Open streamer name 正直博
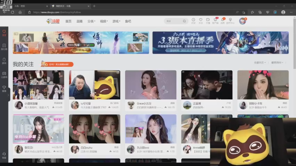This screenshot has width=296, height=166. point(197,104)
